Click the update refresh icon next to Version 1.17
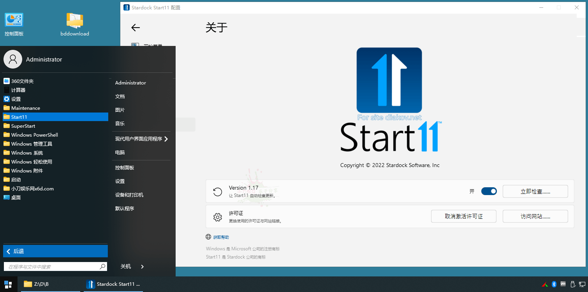The width and height of the screenshot is (588, 292). click(x=217, y=191)
